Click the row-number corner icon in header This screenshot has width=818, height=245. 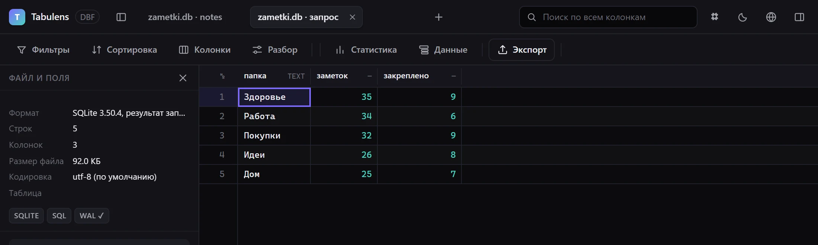pos(222,76)
